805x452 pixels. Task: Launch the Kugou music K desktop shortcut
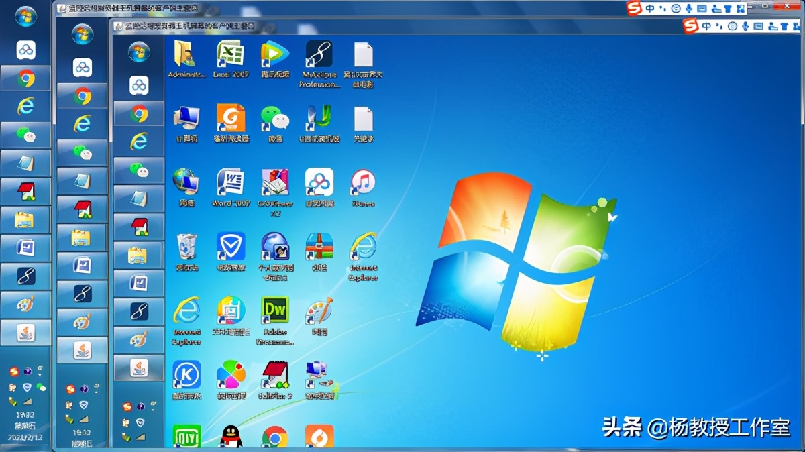(186, 380)
